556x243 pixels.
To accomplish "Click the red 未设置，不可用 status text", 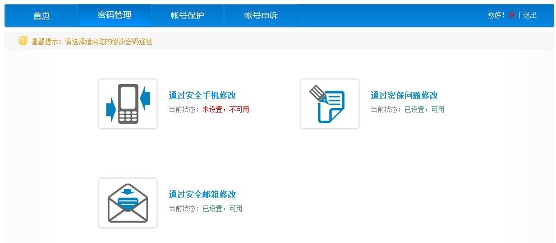I will point(226,110).
